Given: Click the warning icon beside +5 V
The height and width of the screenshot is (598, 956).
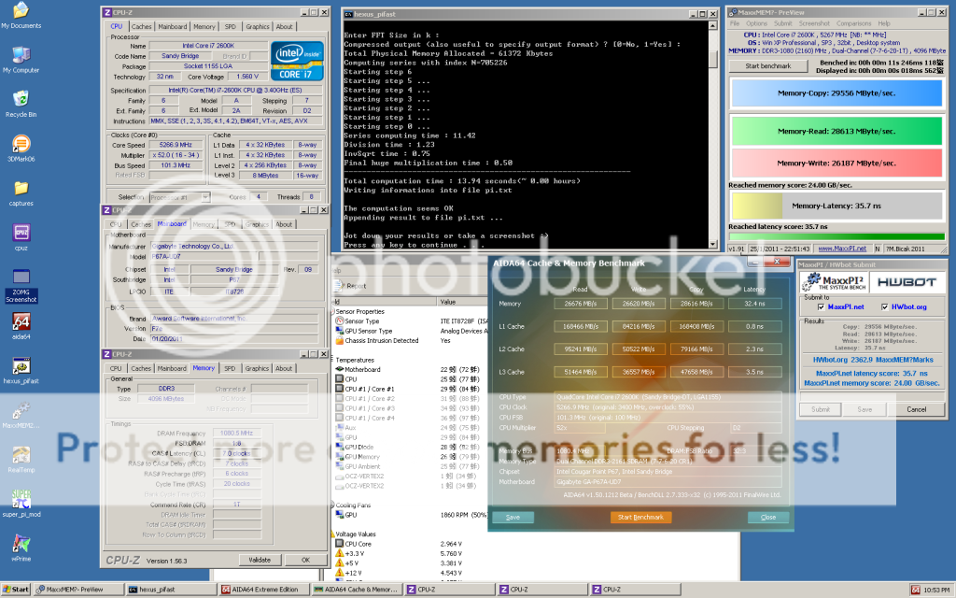Looking at the screenshot, I should click(340, 563).
